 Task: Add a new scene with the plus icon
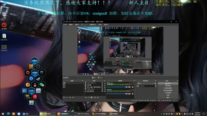64,97
